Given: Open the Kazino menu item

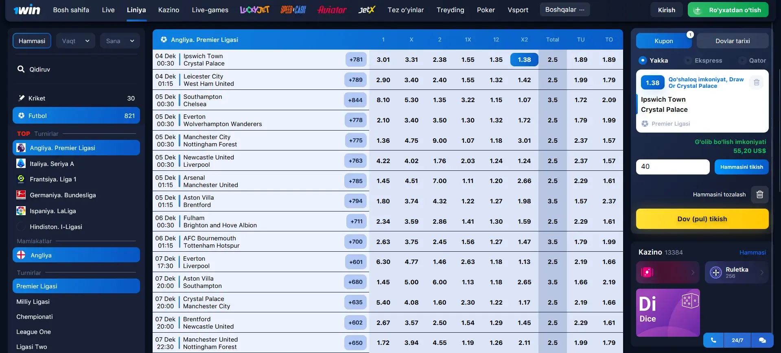Looking at the screenshot, I should (168, 10).
